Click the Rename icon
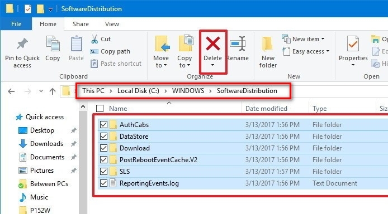 [238, 43]
